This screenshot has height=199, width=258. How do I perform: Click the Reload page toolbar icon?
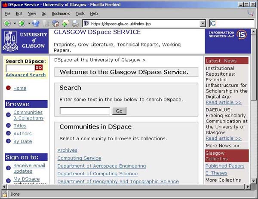pos(36,24)
